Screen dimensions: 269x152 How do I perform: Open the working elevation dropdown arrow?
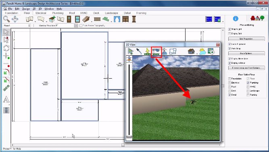[76, 25]
